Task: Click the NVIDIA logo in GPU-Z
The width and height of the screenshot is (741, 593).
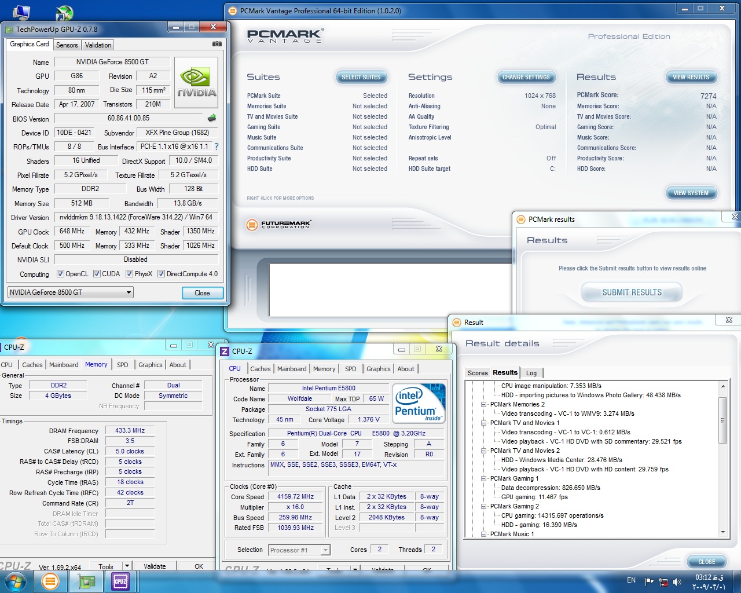Action: click(x=196, y=82)
